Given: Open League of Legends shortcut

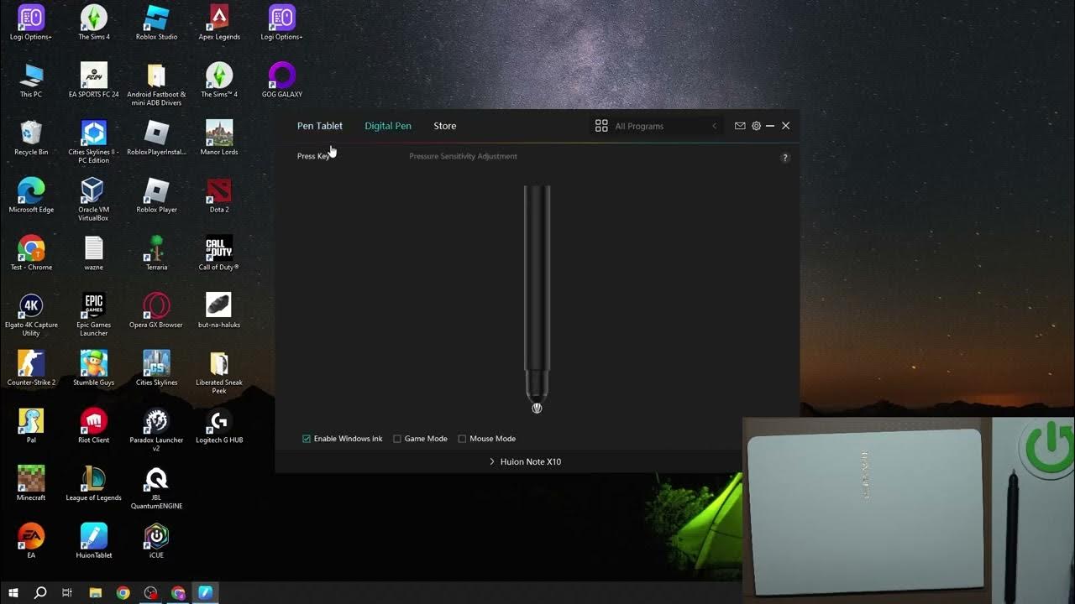Looking at the screenshot, I should 94,485.
